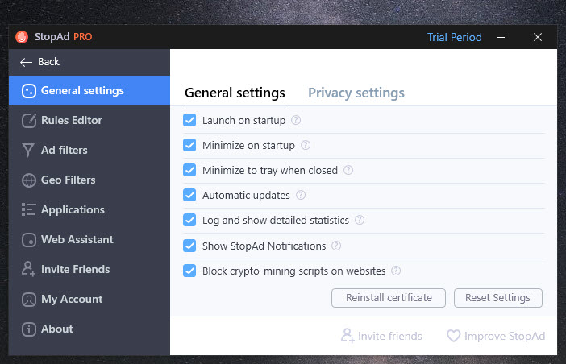Click the Reset Settings button
Screen dimensions: 566x364
(x=497, y=298)
